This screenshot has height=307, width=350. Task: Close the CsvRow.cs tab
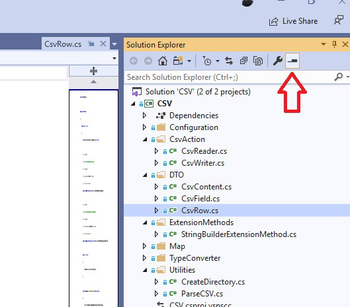(103, 44)
